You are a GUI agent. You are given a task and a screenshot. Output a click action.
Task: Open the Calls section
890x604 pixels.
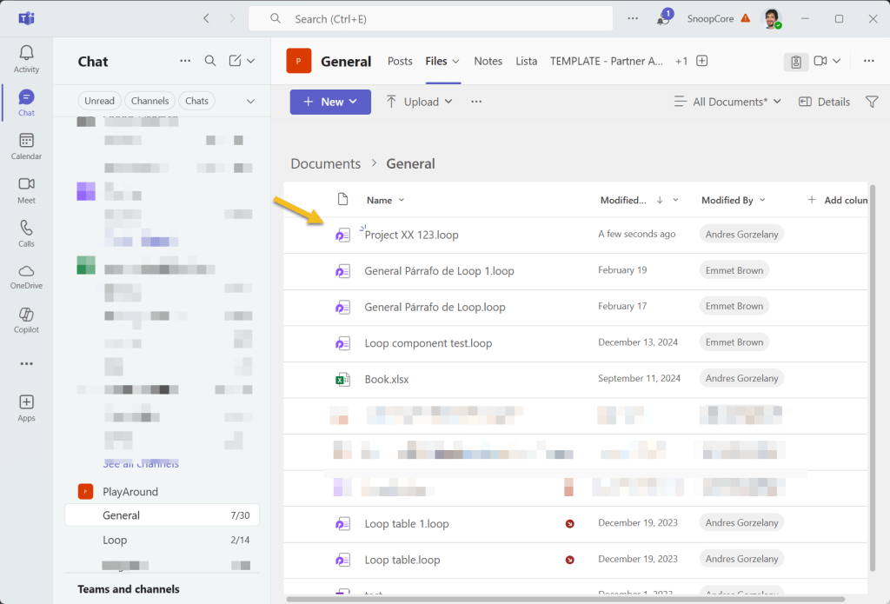[x=26, y=233]
